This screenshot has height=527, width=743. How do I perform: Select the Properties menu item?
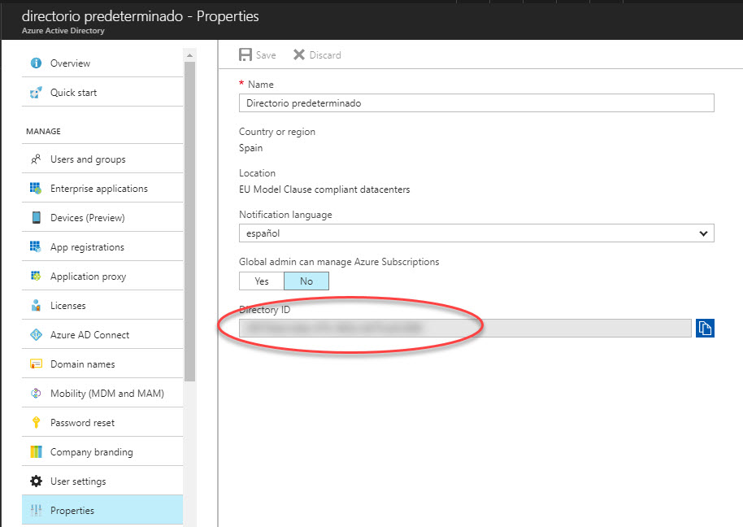102,511
